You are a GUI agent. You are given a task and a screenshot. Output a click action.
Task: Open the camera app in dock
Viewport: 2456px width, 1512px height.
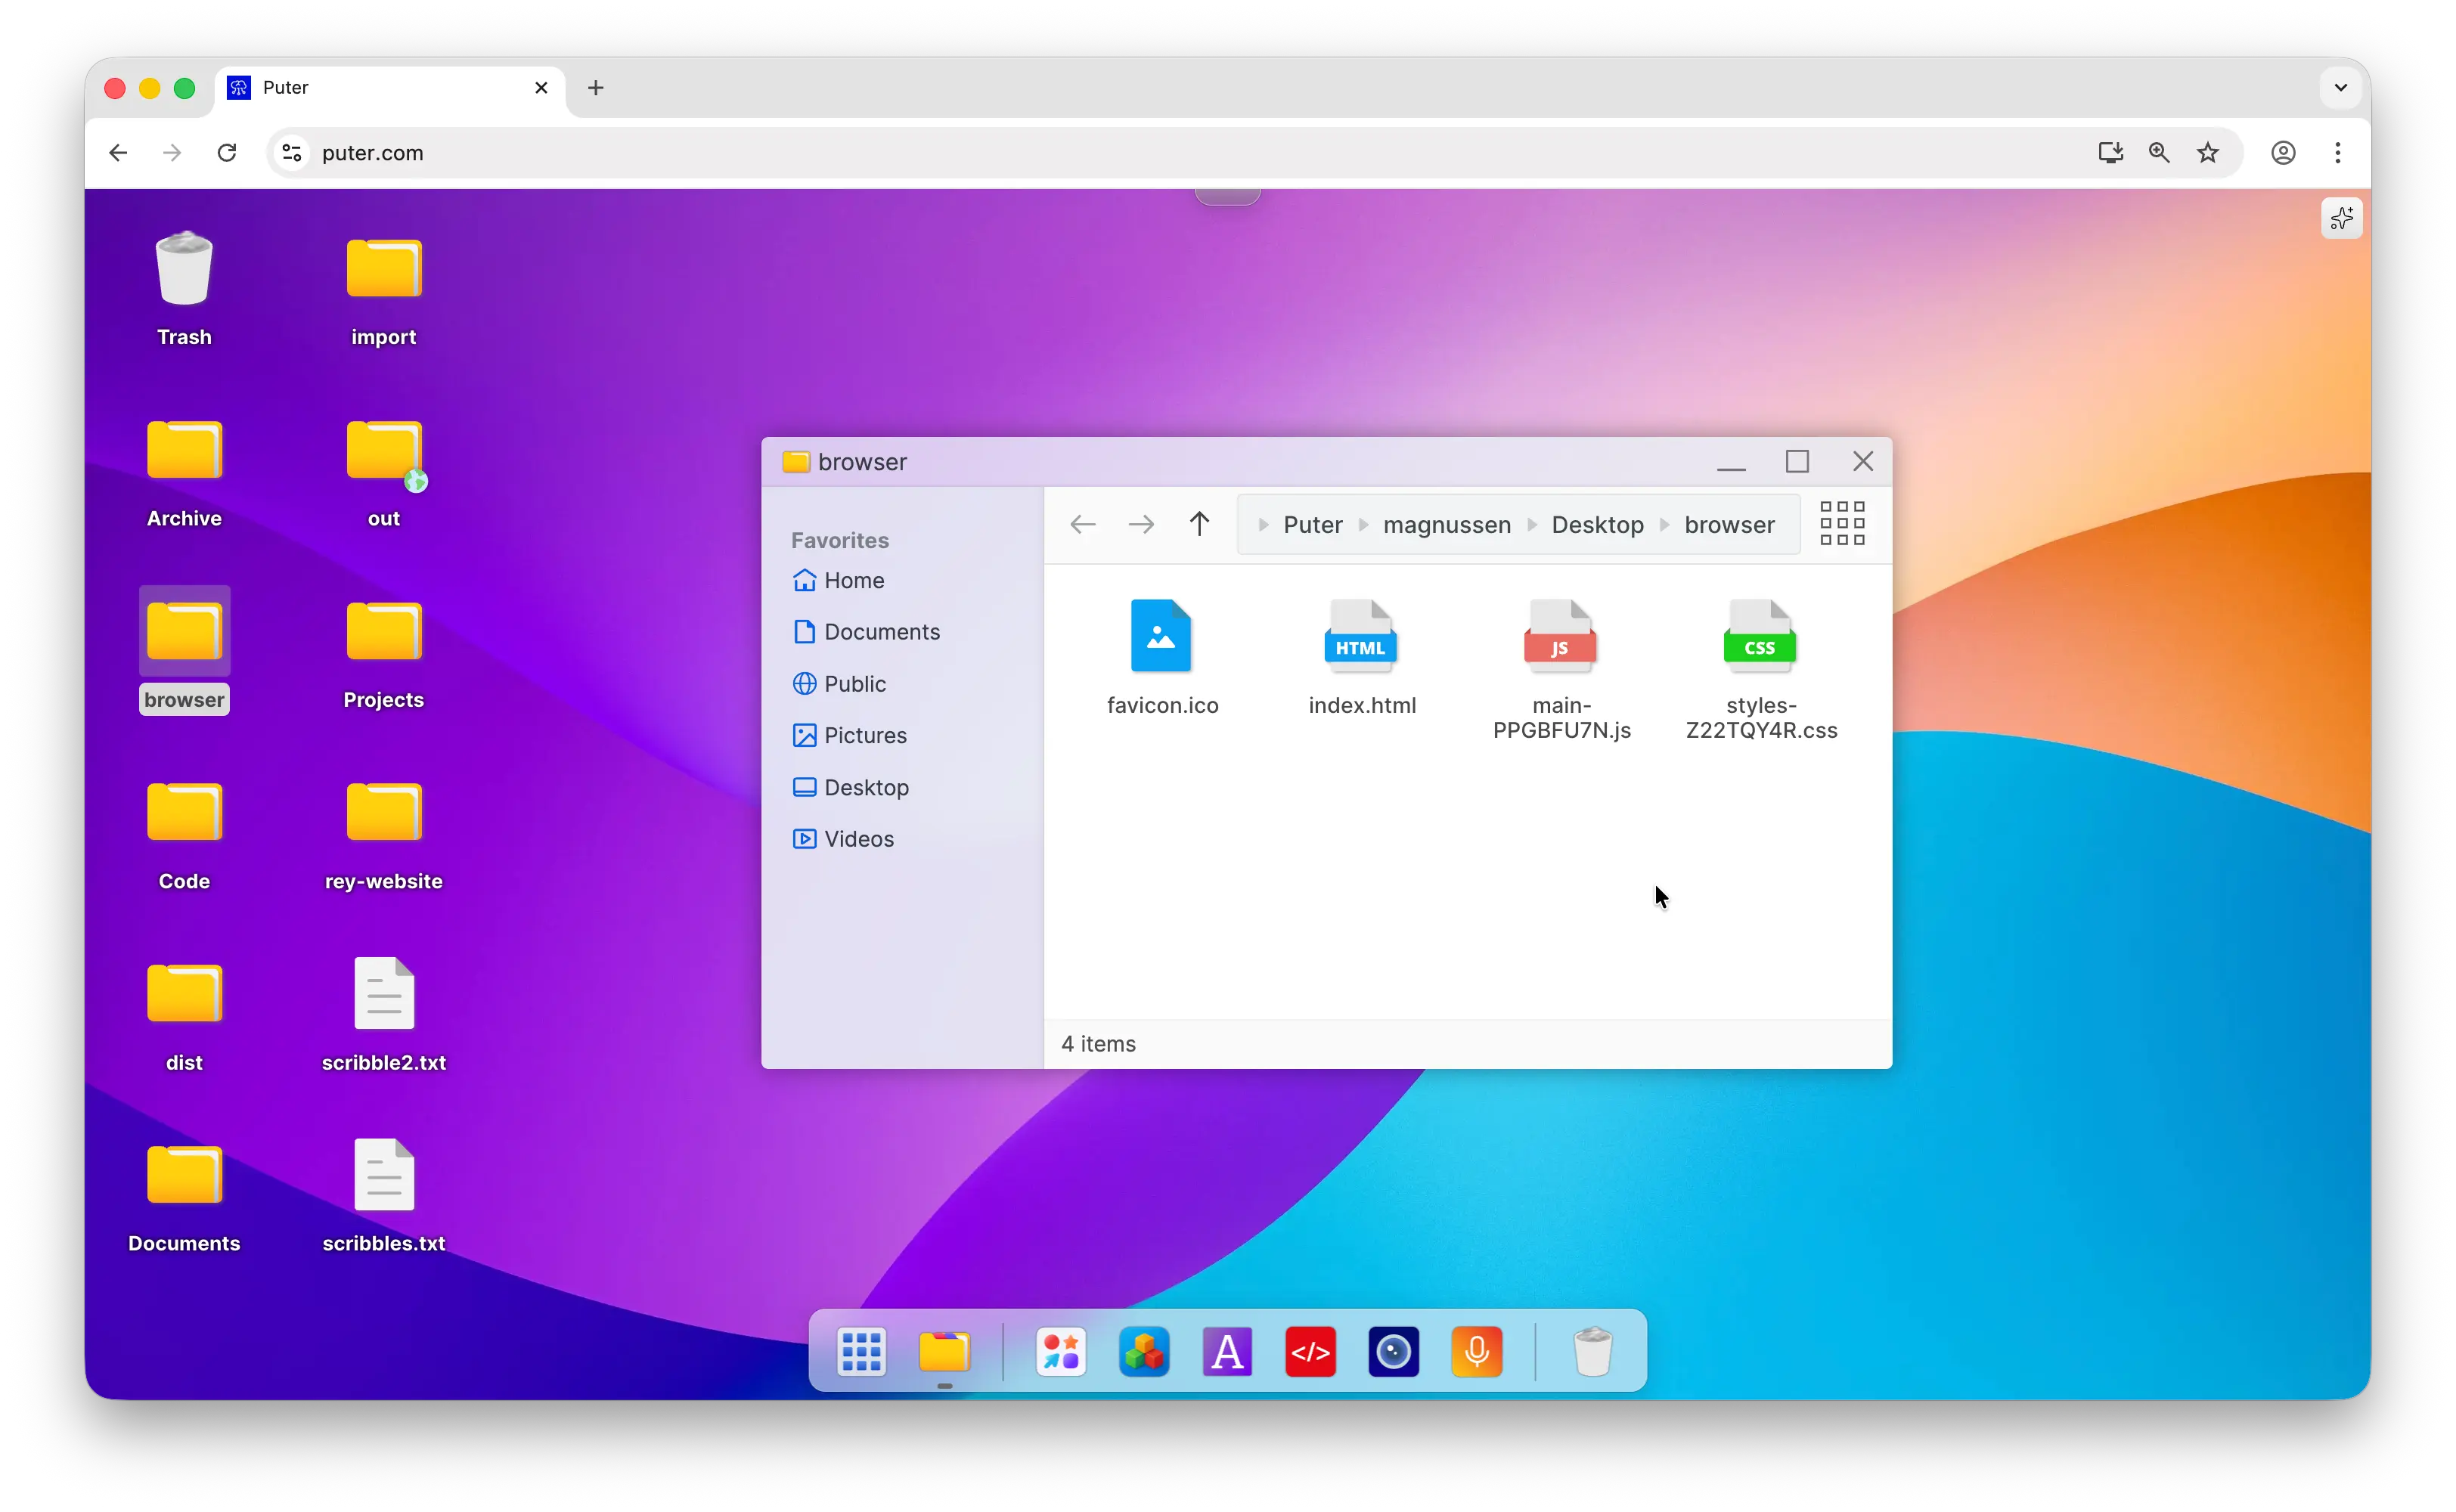[1393, 1352]
